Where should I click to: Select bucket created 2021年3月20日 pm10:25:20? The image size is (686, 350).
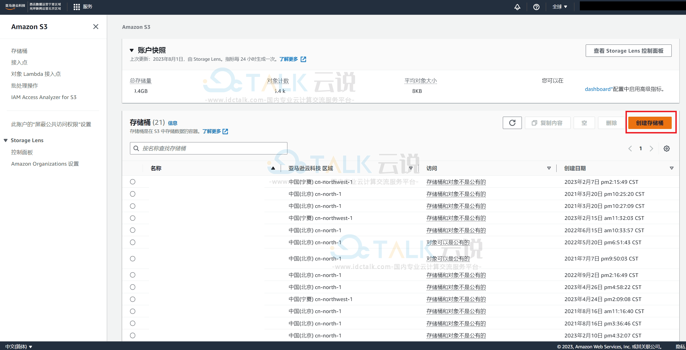[133, 194]
